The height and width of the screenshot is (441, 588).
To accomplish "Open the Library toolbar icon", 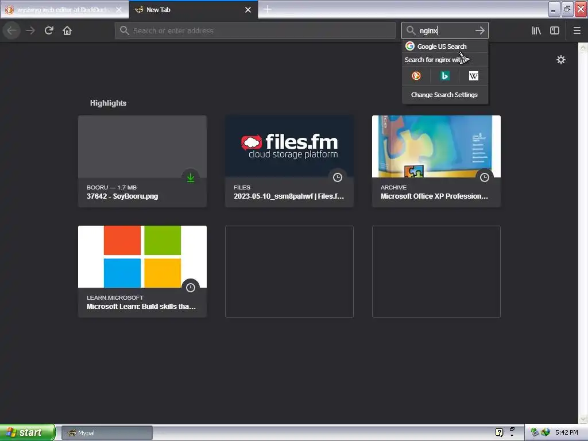I will [536, 30].
